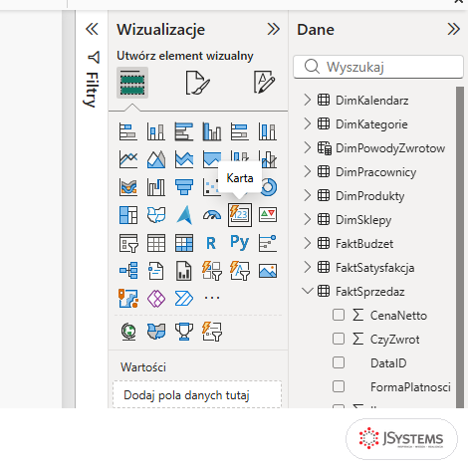Select the Azure Maps visual
The height and width of the screenshot is (470, 468).
click(184, 215)
